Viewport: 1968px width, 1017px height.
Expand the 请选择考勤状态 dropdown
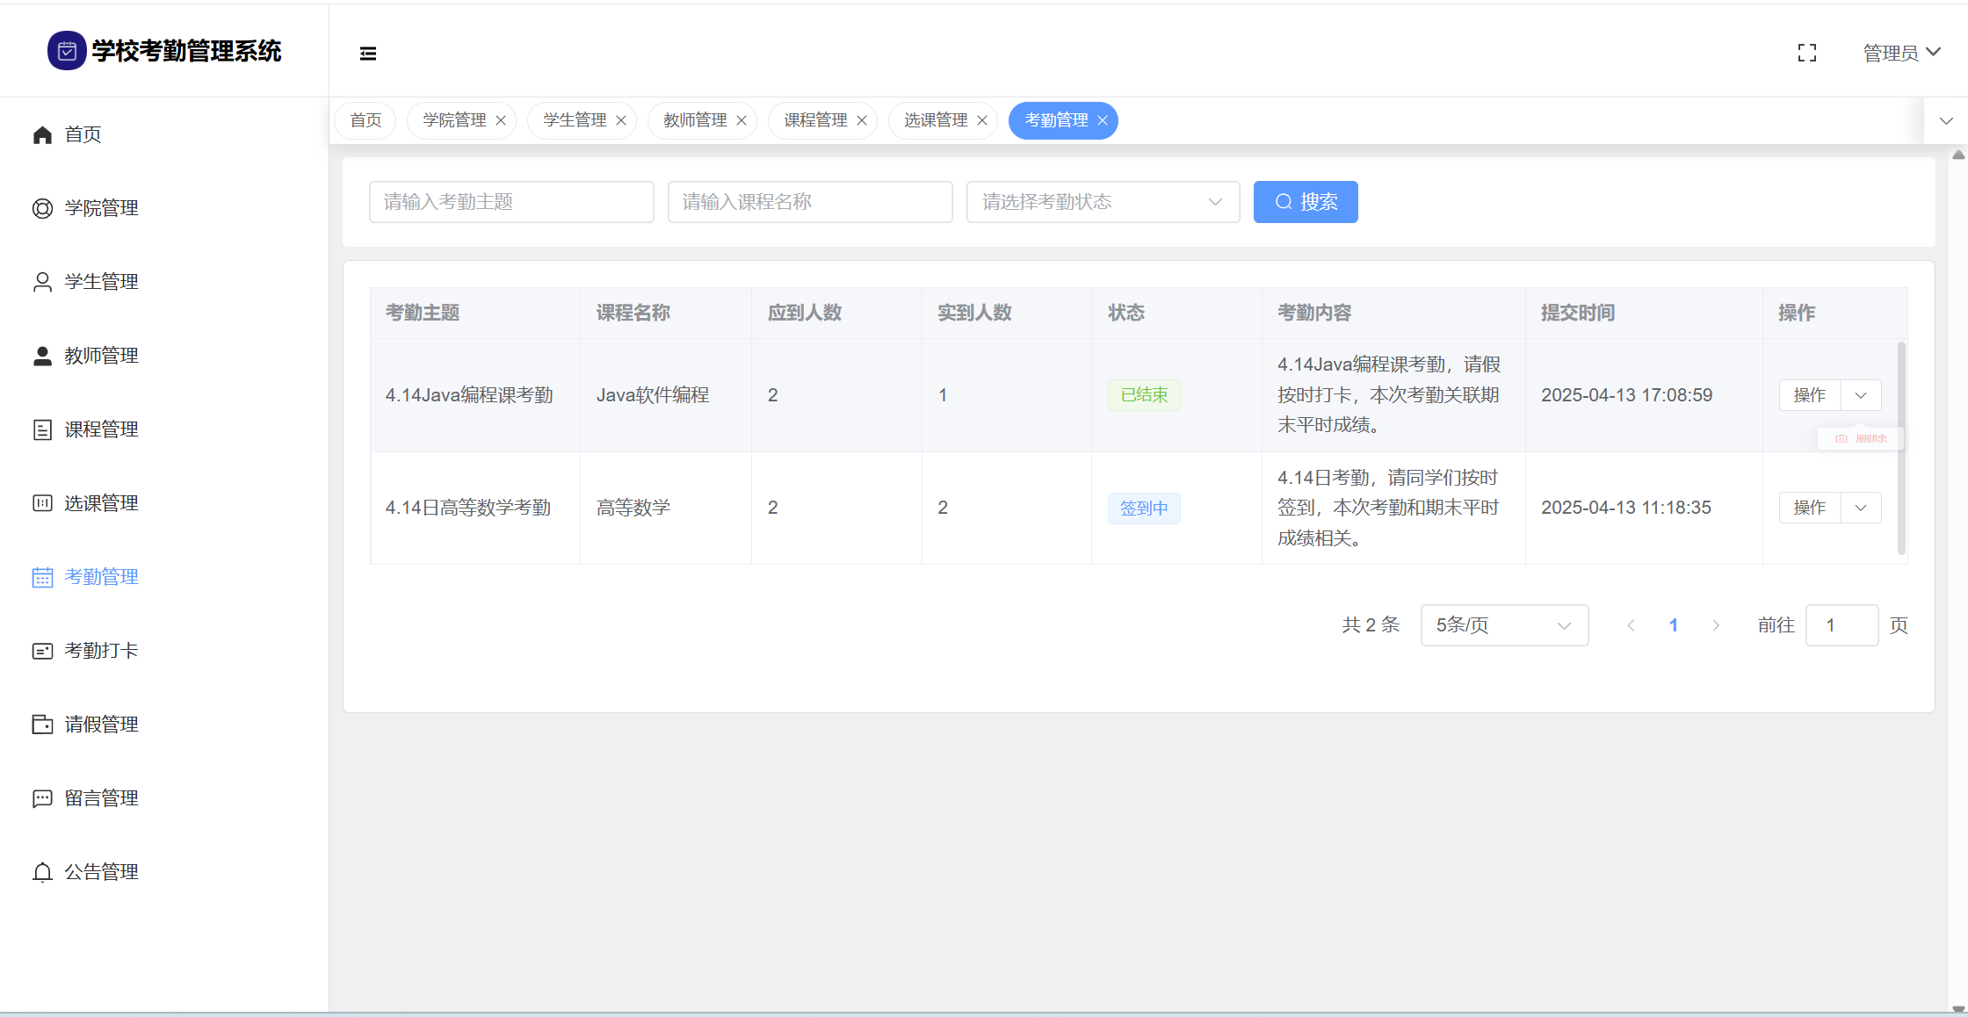(x=1103, y=202)
